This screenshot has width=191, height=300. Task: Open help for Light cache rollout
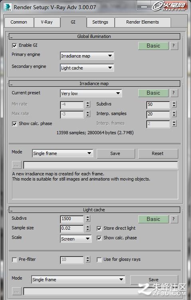pyautogui.click(x=174, y=219)
